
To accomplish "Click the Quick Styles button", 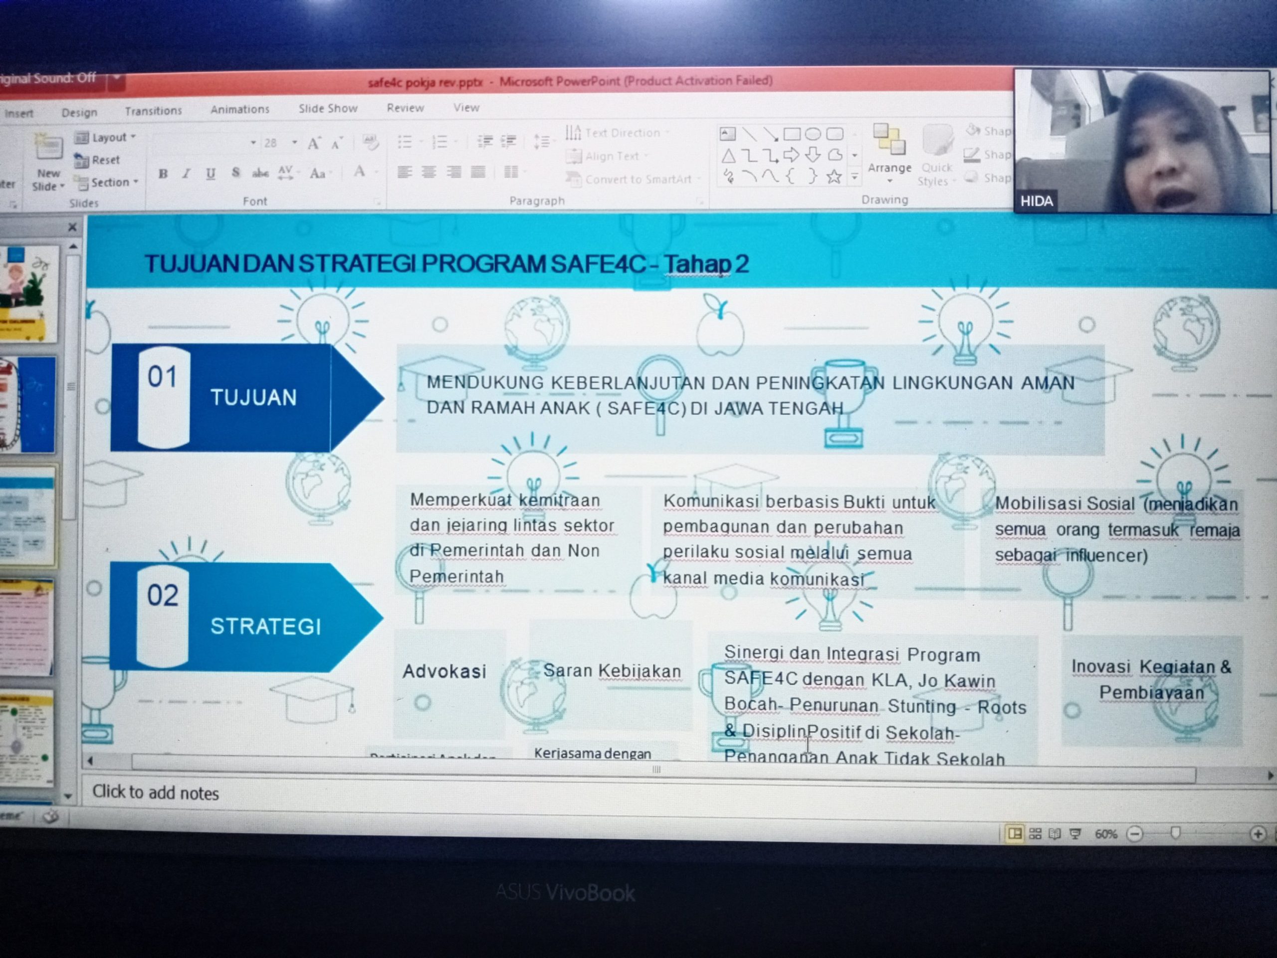I will (936, 155).
